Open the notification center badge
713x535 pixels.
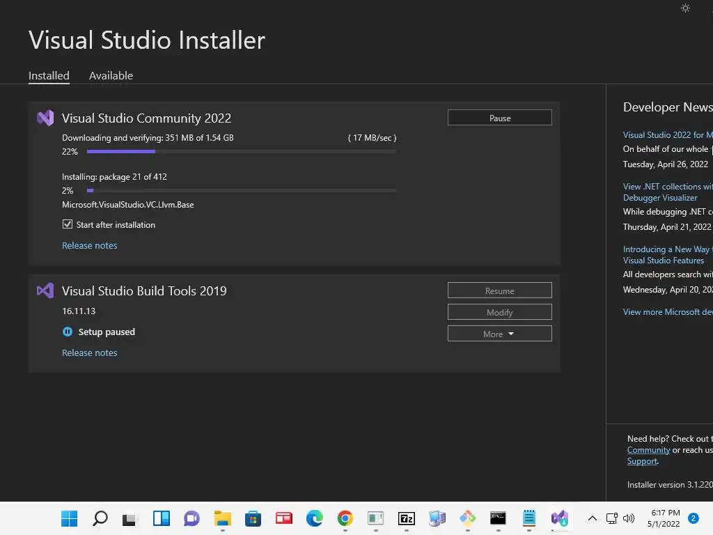[693, 518]
